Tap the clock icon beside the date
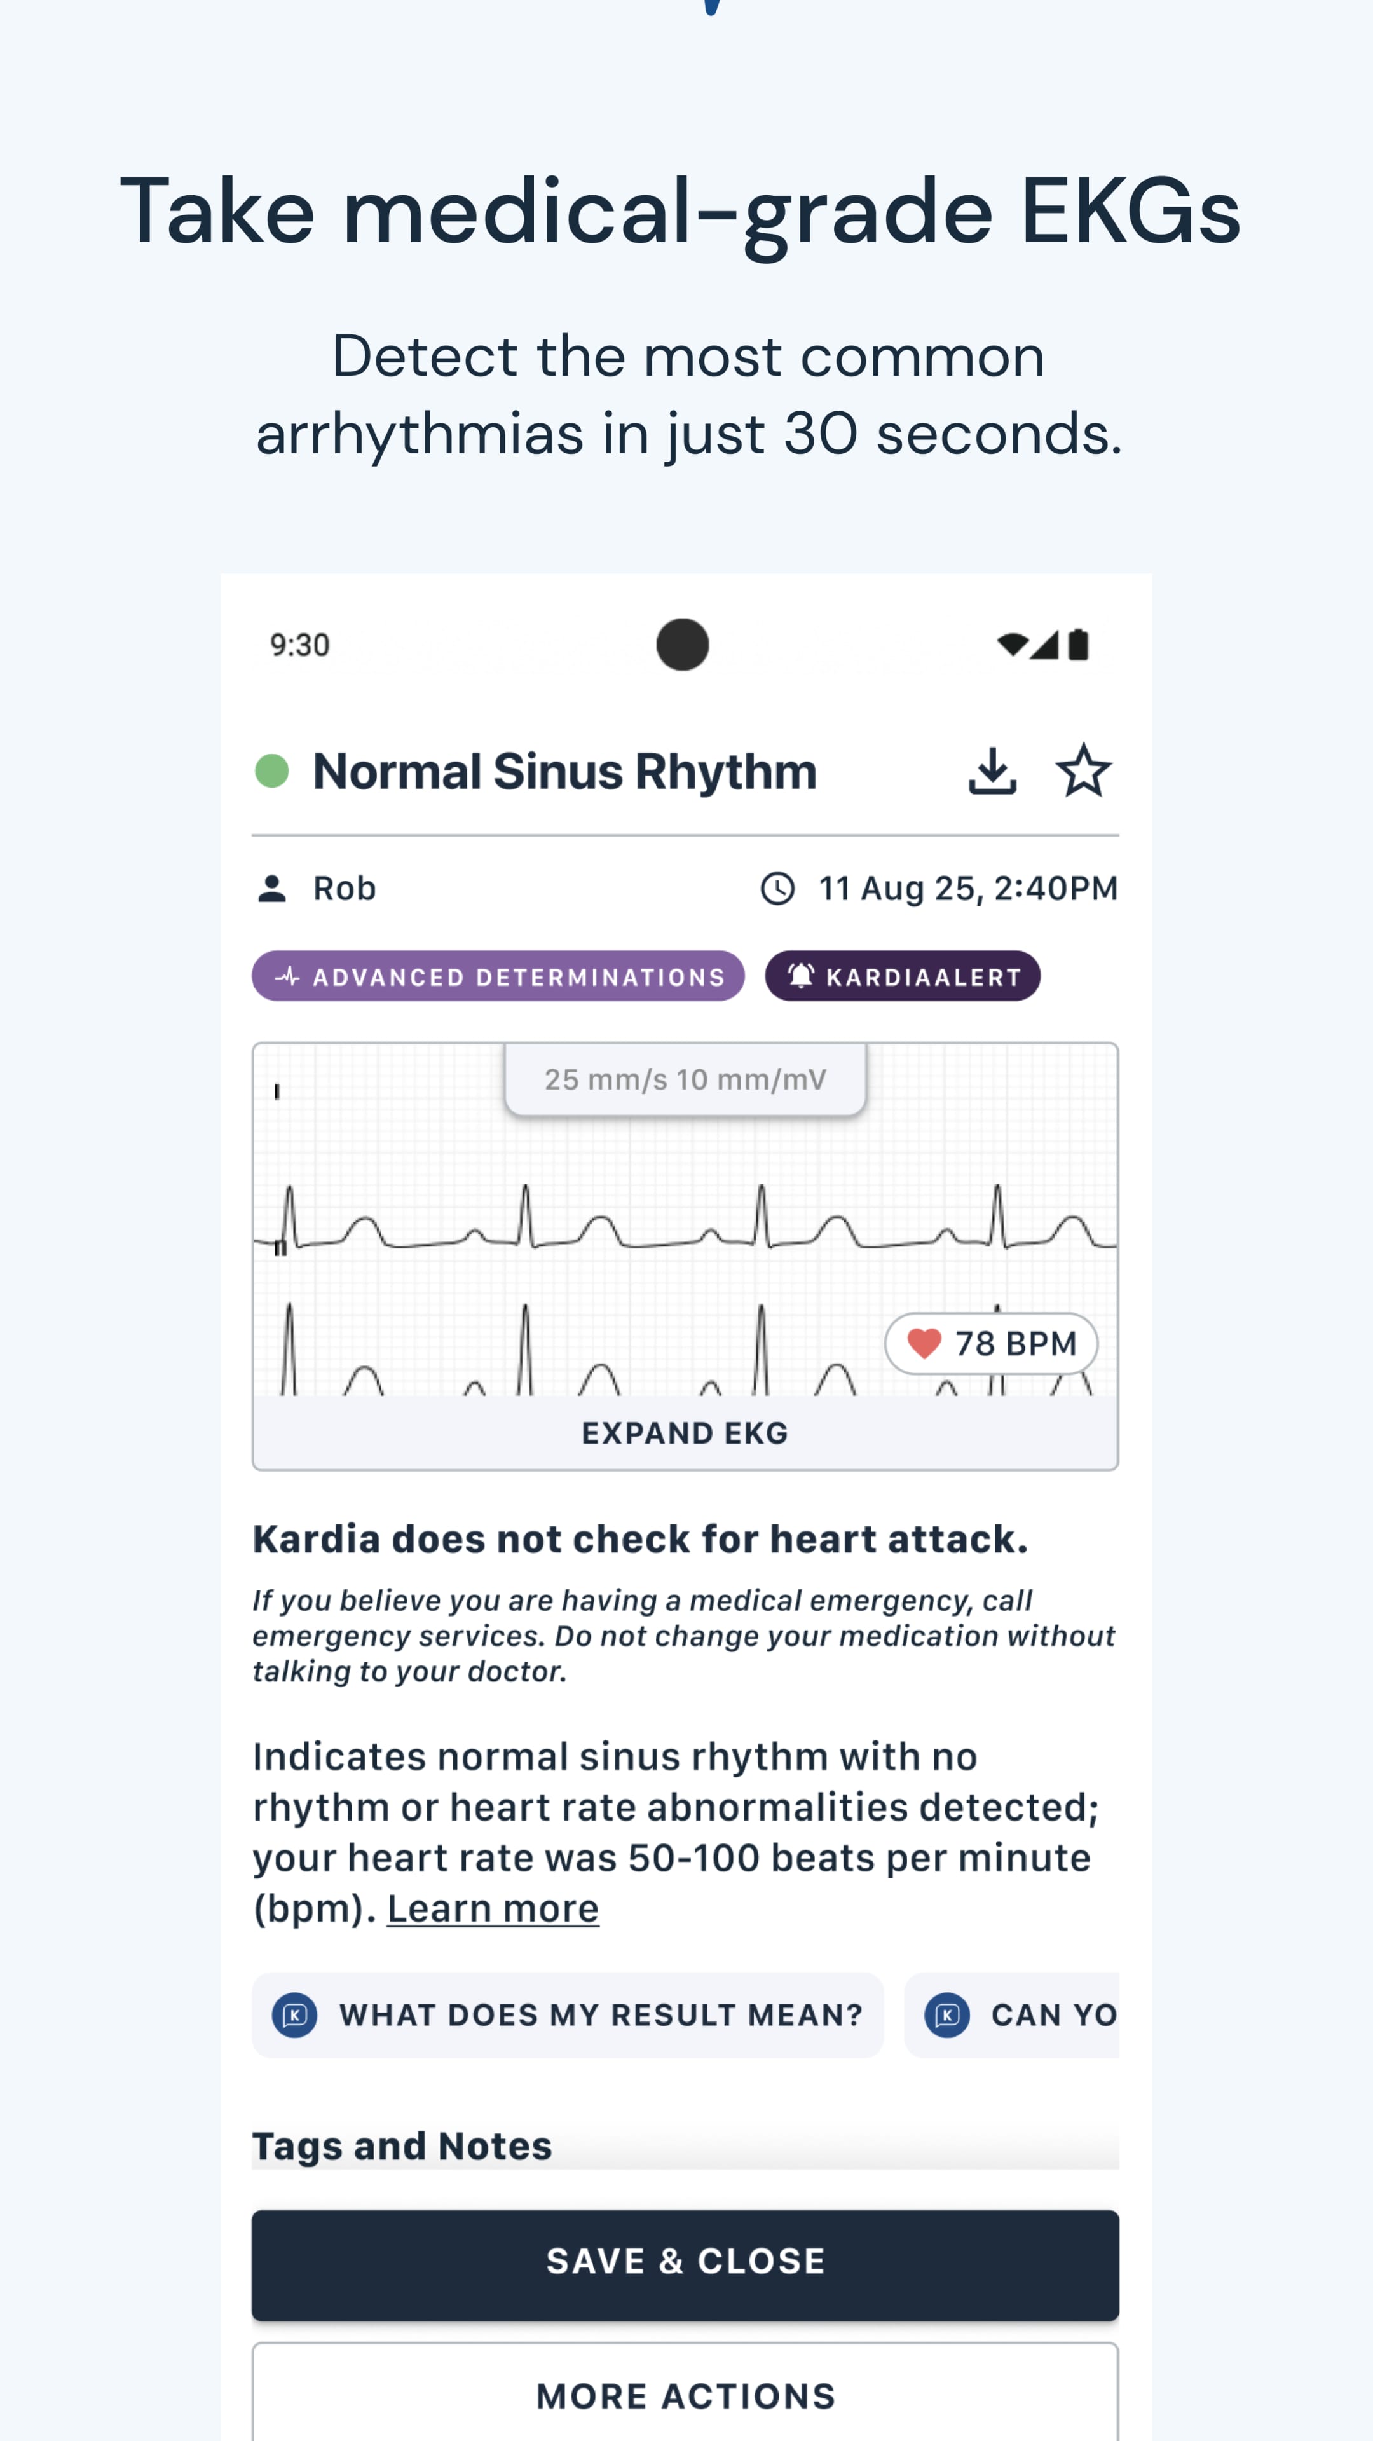Viewport: 1373px width, 2441px height. pos(777,889)
